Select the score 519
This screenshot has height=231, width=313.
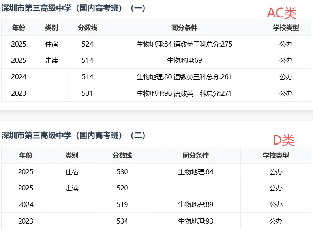pos(122,205)
